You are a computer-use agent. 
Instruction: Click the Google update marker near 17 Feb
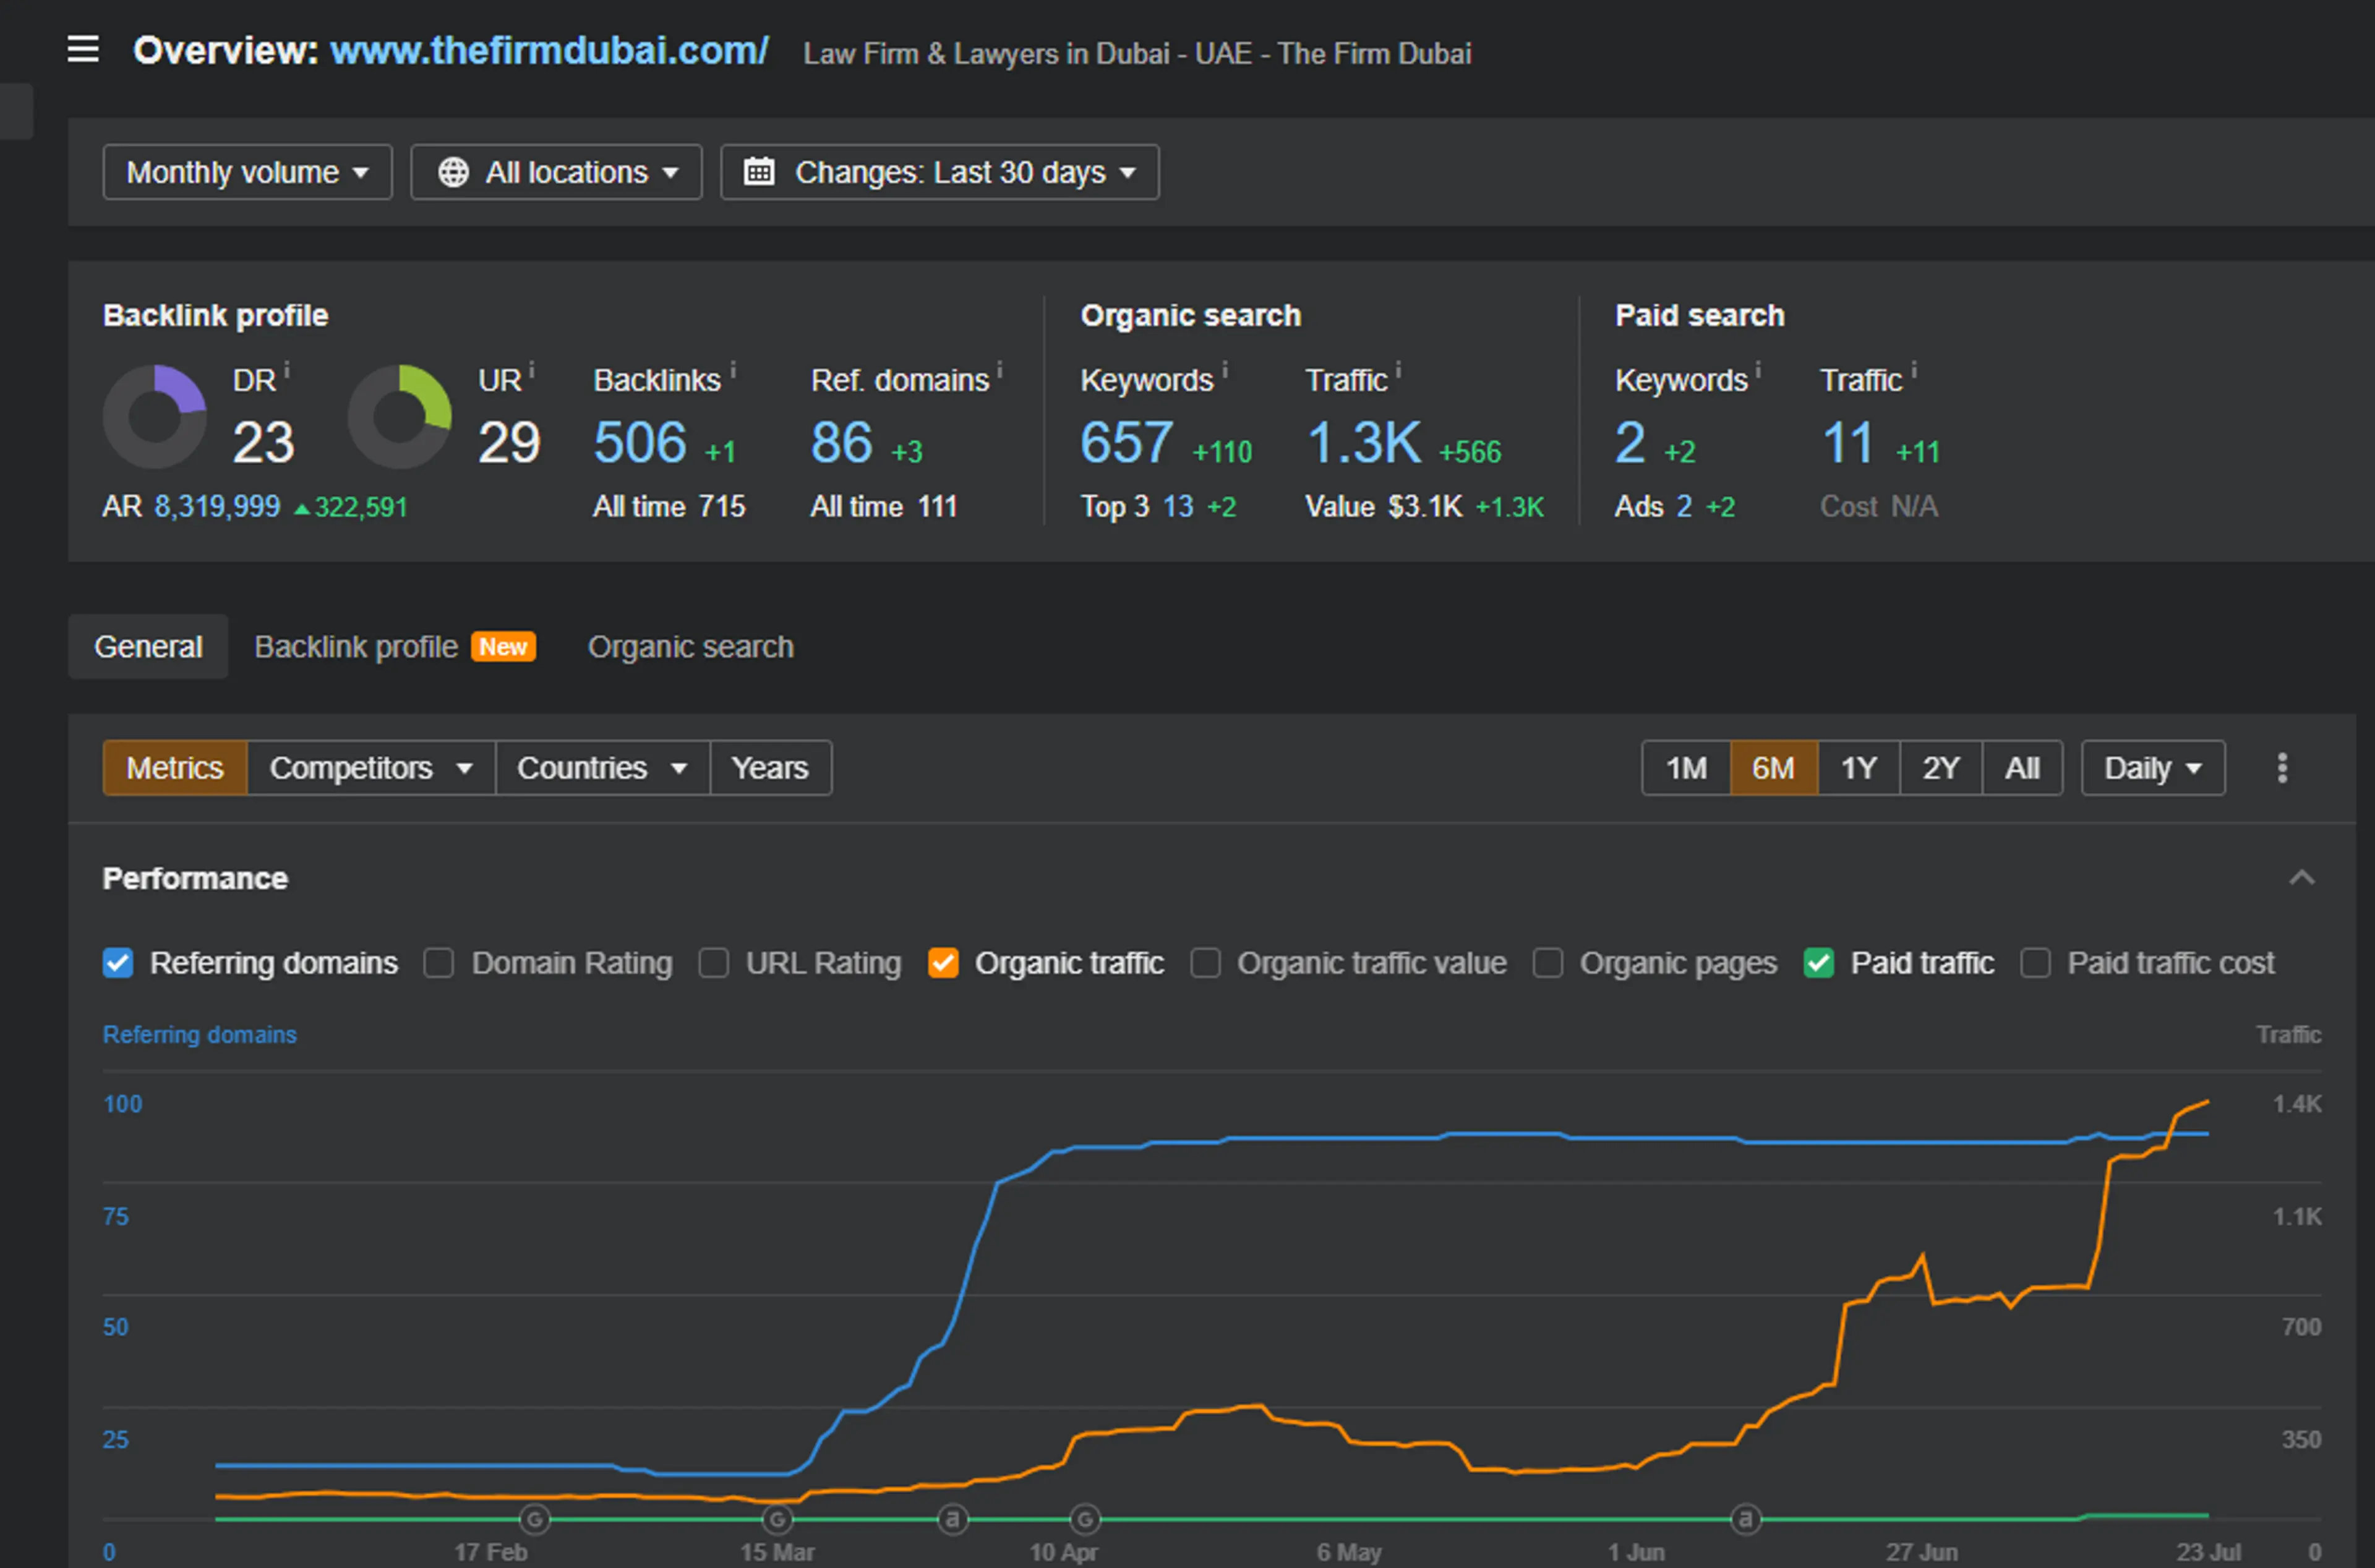pos(535,1520)
